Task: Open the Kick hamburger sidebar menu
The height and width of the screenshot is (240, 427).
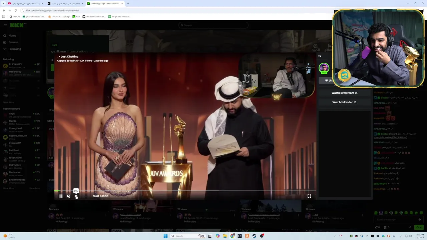Action: coord(5,25)
